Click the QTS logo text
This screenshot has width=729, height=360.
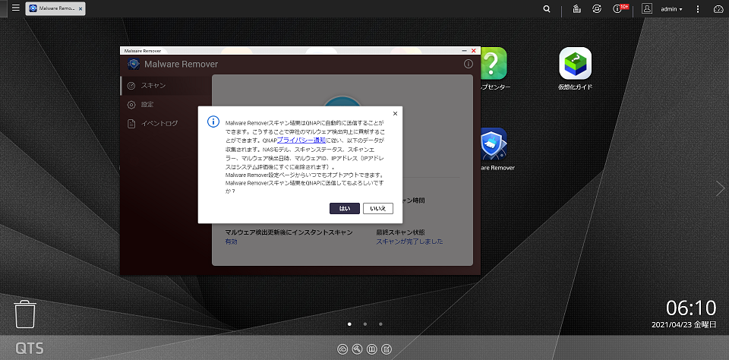(x=30, y=349)
